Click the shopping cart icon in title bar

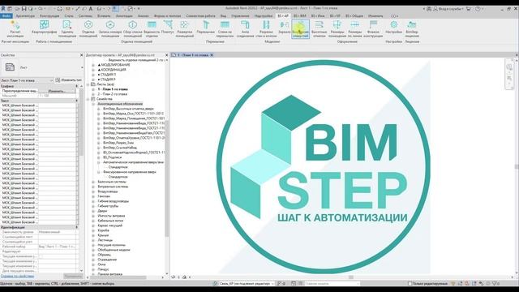468,9
